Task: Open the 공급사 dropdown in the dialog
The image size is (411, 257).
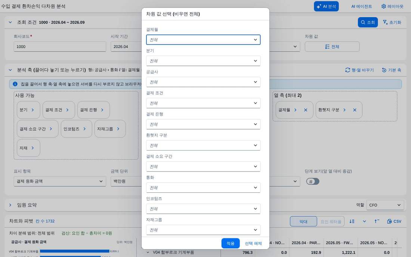Action: 203,82
